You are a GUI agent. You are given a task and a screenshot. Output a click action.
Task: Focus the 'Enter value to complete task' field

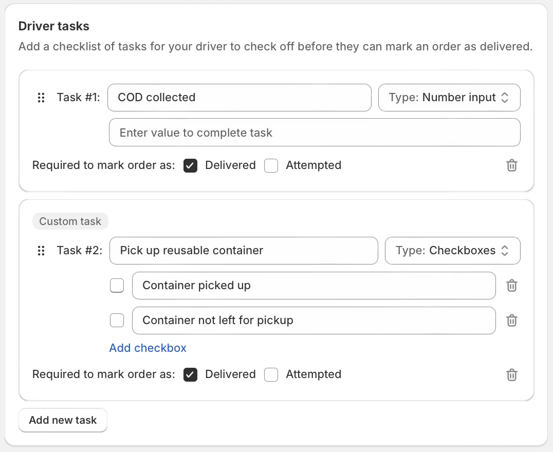coord(315,133)
